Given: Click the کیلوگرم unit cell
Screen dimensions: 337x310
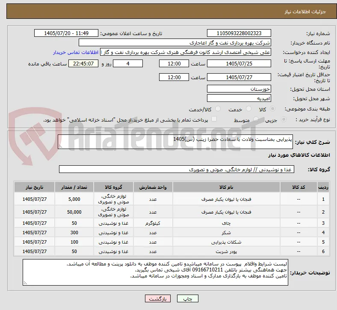Looking at the screenshot, I should point(153,223).
